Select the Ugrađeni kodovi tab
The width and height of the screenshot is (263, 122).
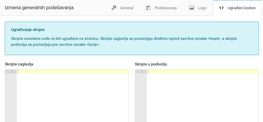point(237,8)
